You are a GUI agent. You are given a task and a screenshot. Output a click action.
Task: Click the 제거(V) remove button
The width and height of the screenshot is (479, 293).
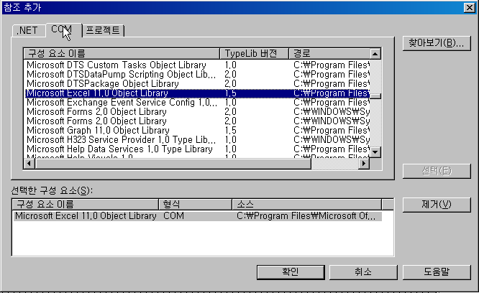coord(437,204)
